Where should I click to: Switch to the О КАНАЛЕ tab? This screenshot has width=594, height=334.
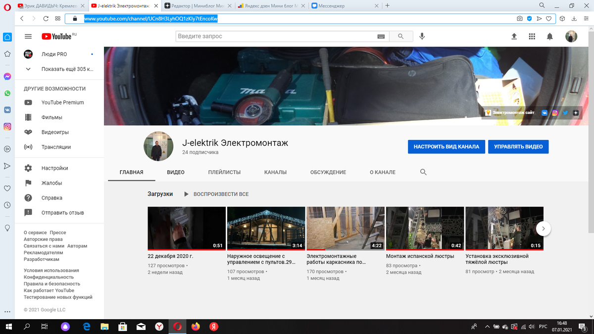[383, 172]
